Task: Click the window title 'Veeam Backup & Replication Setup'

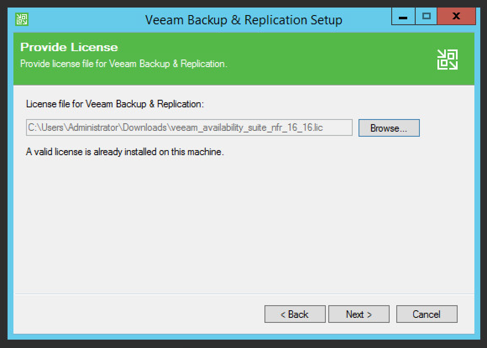Action: 243,20
